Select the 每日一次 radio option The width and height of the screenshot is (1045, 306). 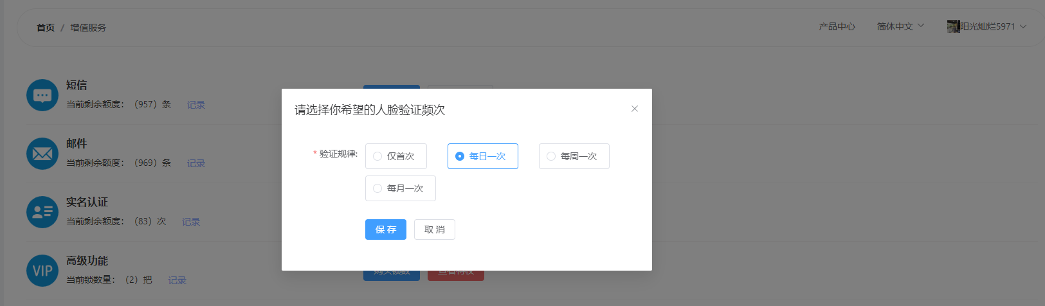pyautogui.click(x=483, y=156)
